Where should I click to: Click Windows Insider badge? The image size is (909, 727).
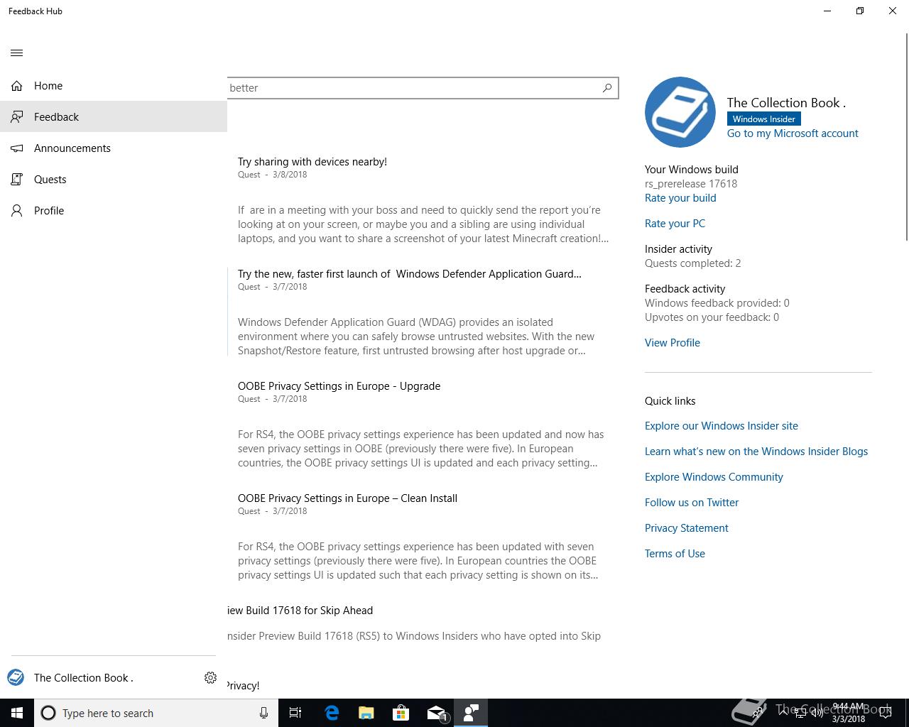coord(763,119)
